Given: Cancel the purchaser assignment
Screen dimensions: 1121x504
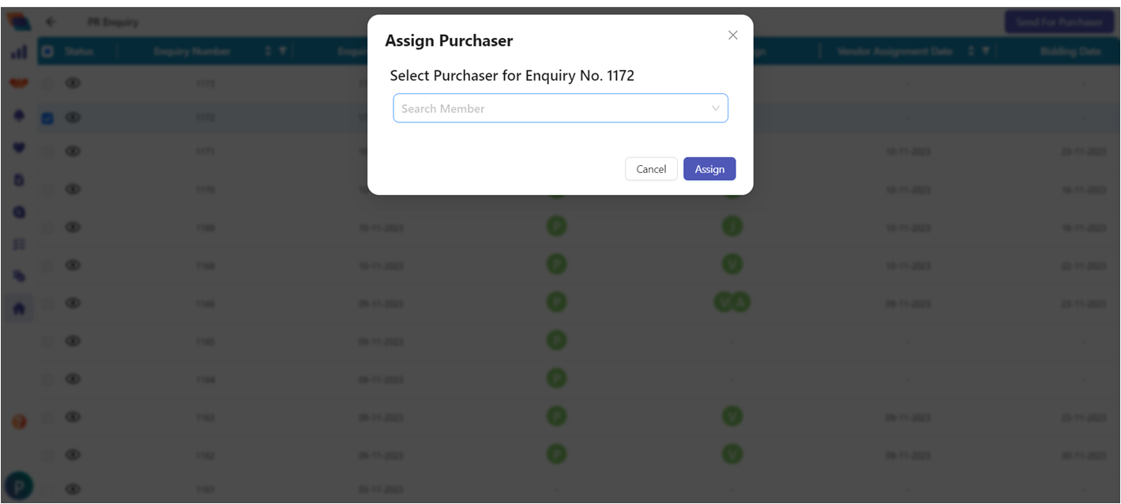Looking at the screenshot, I should 651,169.
